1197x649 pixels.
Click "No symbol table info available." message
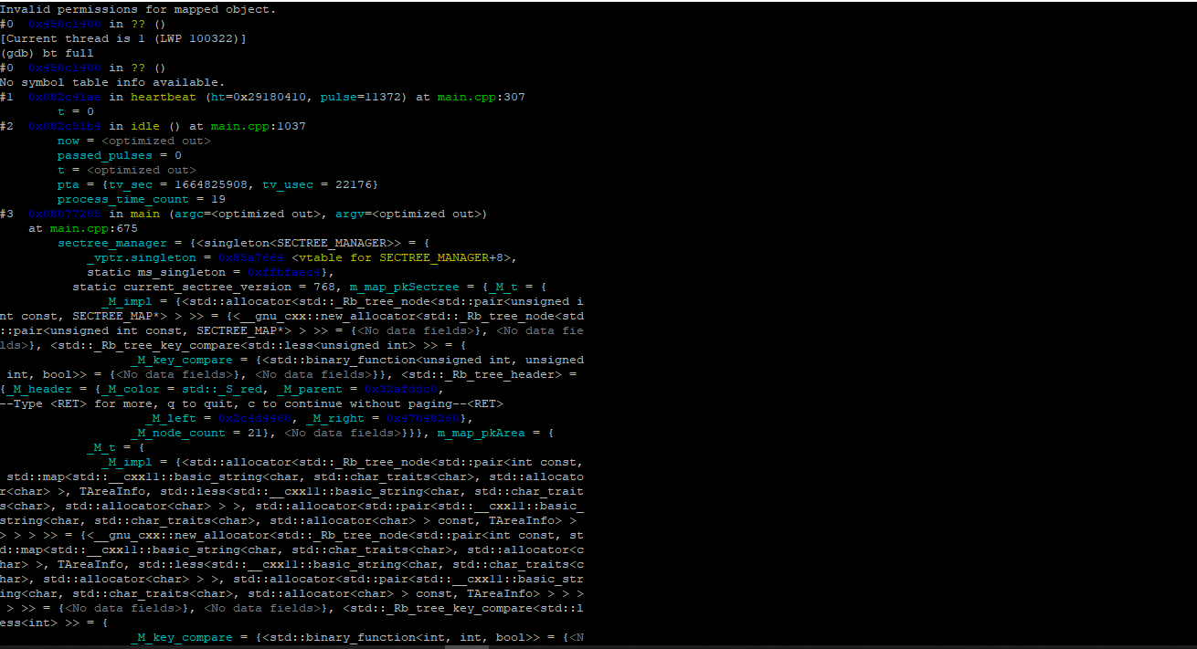click(112, 82)
